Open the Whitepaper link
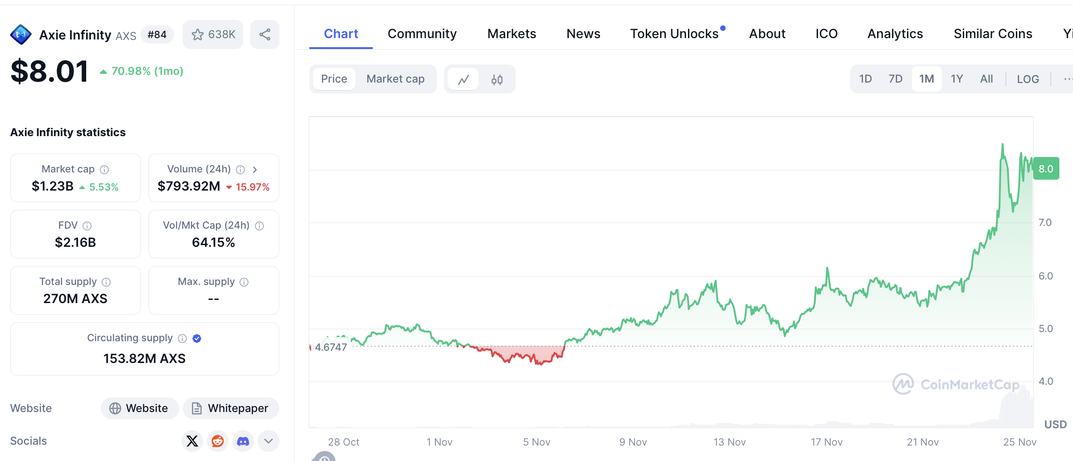Screen dimensions: 1073x461 click(231, 408)
